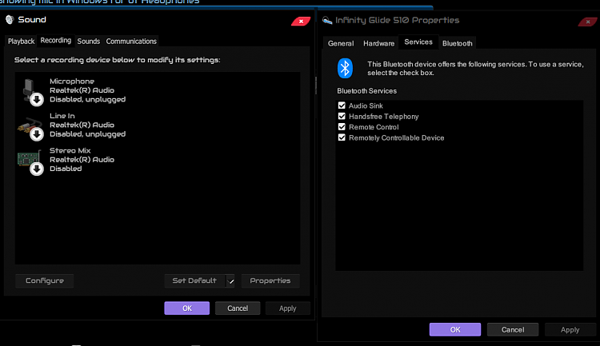This screenshot has height=346, width=600.
Task: Click OK in Infinity Glide Properties
Action: (455, 329)
